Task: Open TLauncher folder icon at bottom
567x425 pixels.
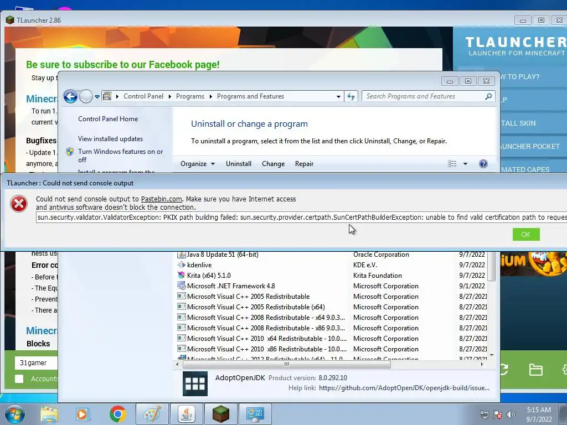Action: (535, 370)
